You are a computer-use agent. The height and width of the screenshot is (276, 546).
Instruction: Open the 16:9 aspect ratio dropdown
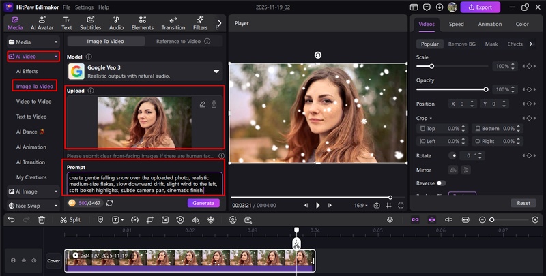coord(360,205)
